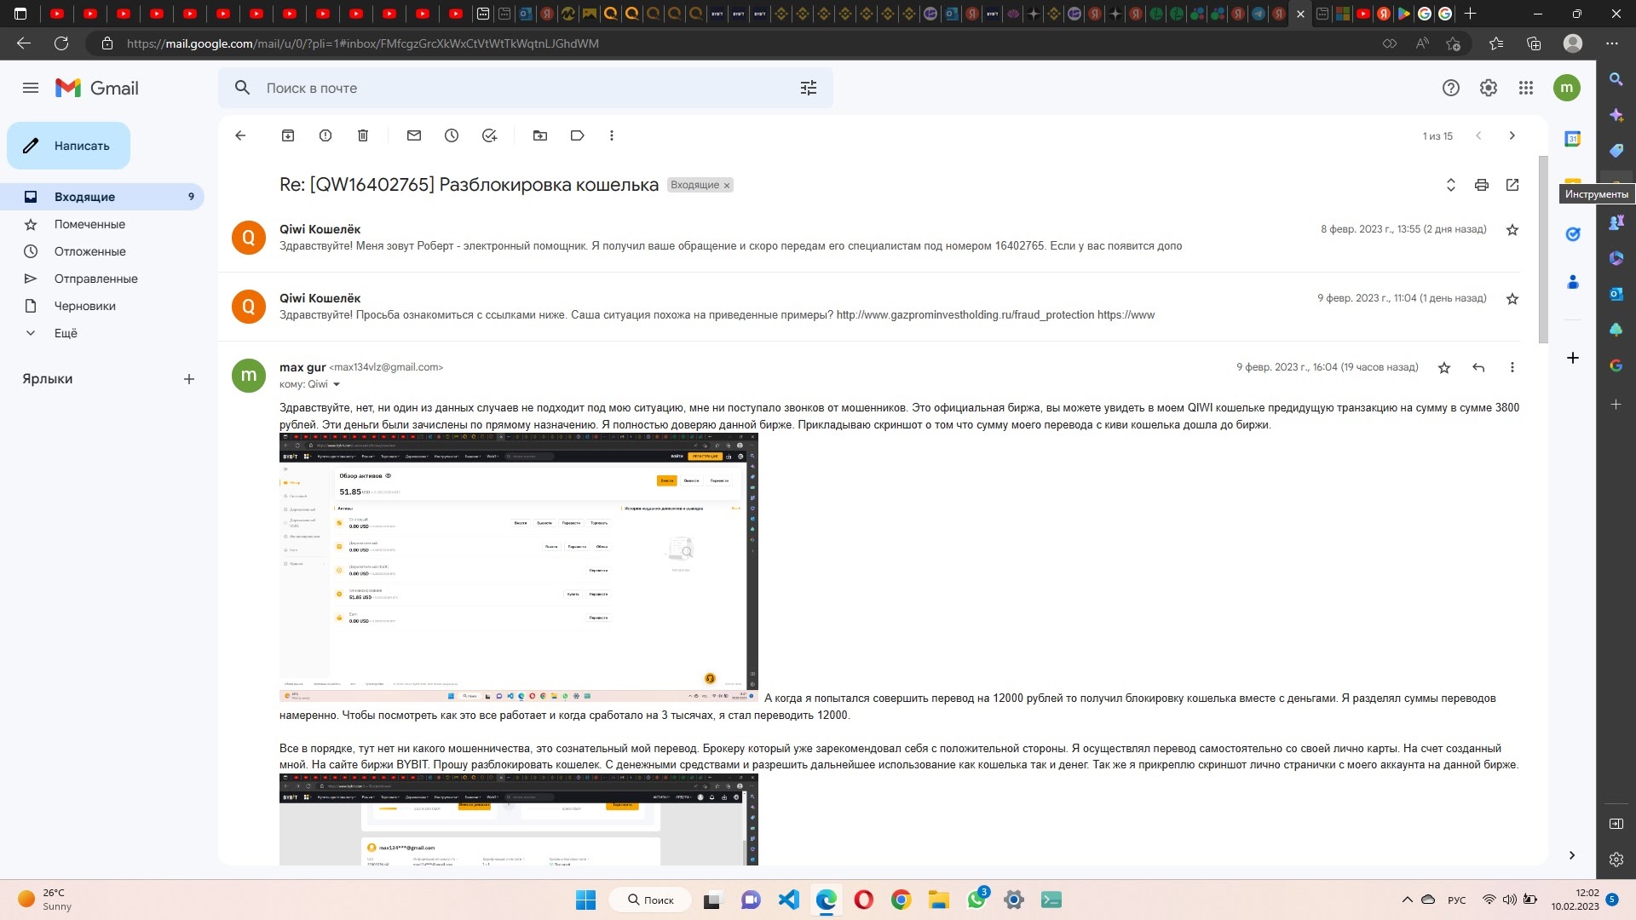Star the Qiwi message from 9 Feb 11:04

click(x=1512, y=299)
